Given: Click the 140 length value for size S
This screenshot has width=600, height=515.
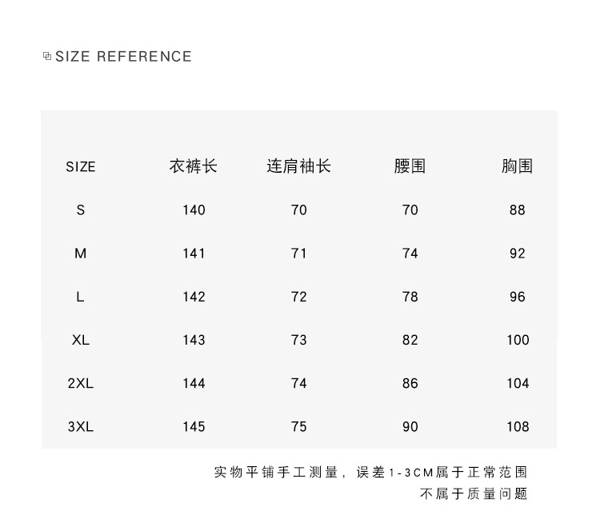Looking at the screenshot, I should pos(194,210).
